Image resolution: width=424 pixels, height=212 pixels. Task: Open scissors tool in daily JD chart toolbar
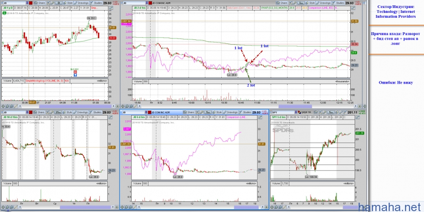coord(49,3)
